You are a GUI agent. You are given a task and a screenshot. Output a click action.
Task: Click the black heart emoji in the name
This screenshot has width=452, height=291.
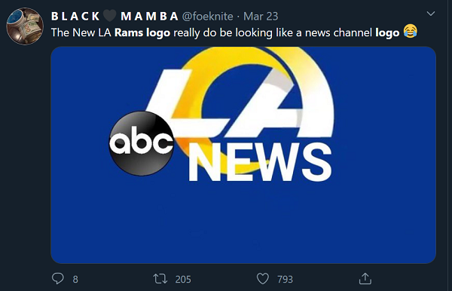pos(110,16)
